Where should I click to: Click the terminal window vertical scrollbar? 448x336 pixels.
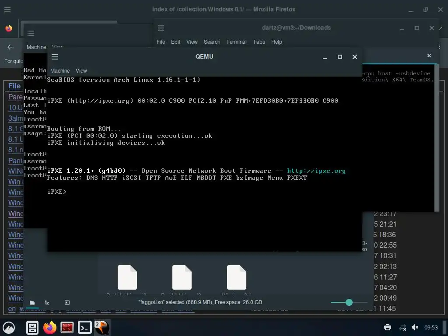[x=437, y=138]
